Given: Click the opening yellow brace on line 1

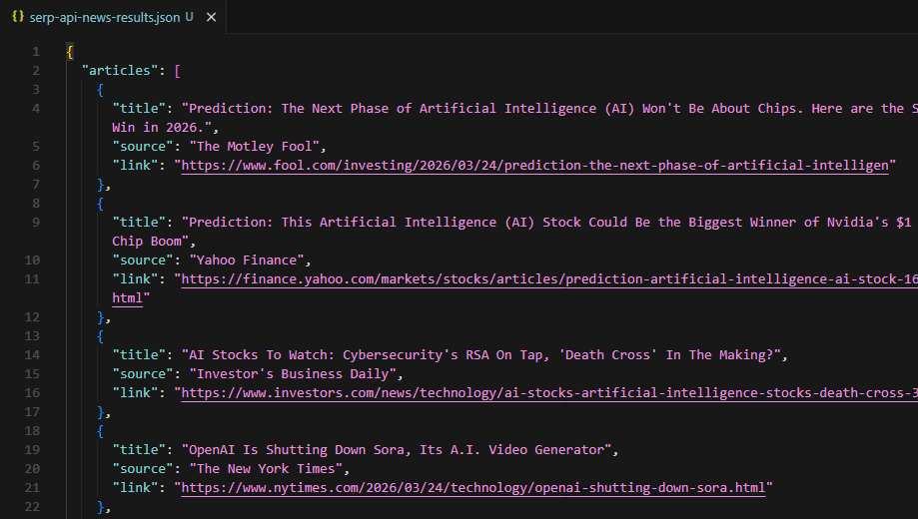Looking at the screenshot, I should coord(70,52).
